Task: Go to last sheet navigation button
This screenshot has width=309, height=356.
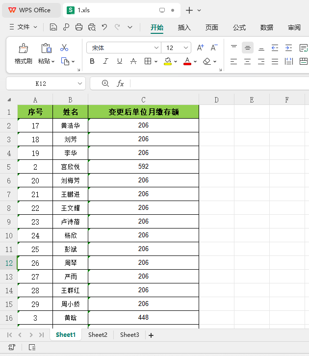Action: (x=41, y=334)
